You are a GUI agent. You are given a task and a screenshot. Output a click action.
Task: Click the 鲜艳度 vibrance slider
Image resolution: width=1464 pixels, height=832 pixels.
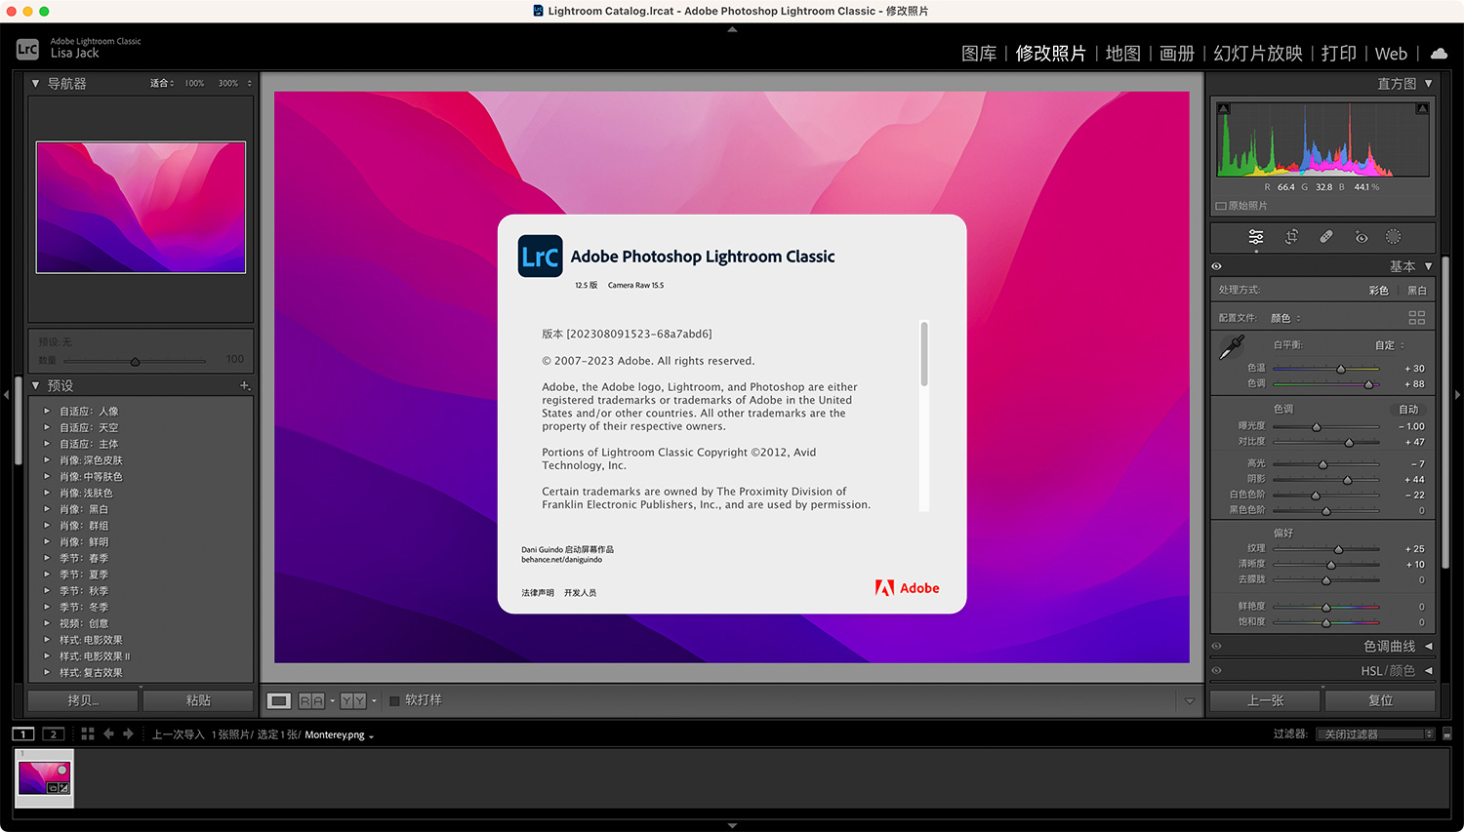[1325, 607]
